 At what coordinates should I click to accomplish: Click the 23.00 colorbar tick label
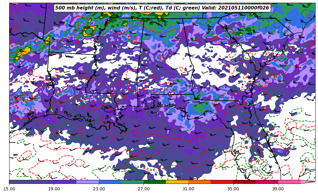point(99,189)
